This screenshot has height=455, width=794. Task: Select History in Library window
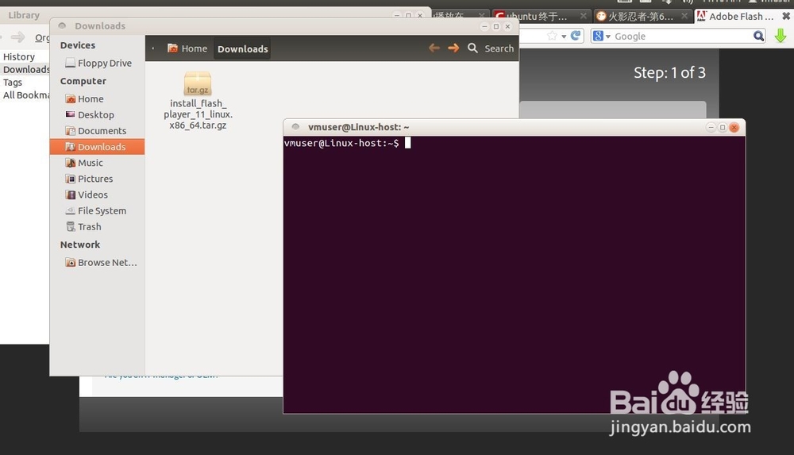pyautogui.click(x=19, y=56)
